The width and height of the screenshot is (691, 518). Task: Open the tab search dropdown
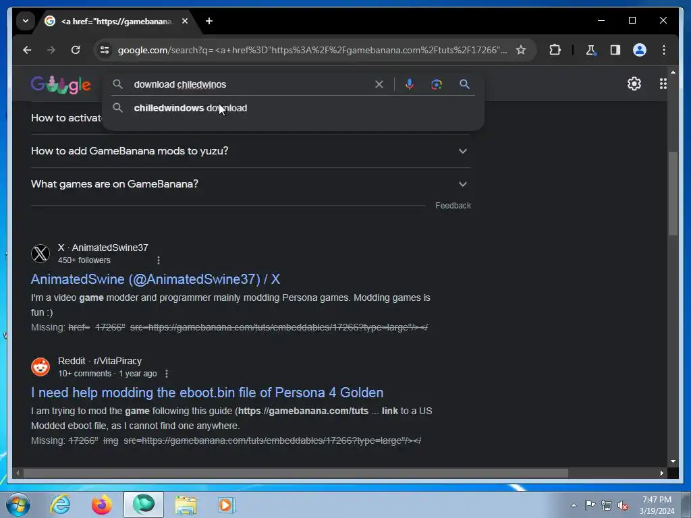[x=26, y=21]
